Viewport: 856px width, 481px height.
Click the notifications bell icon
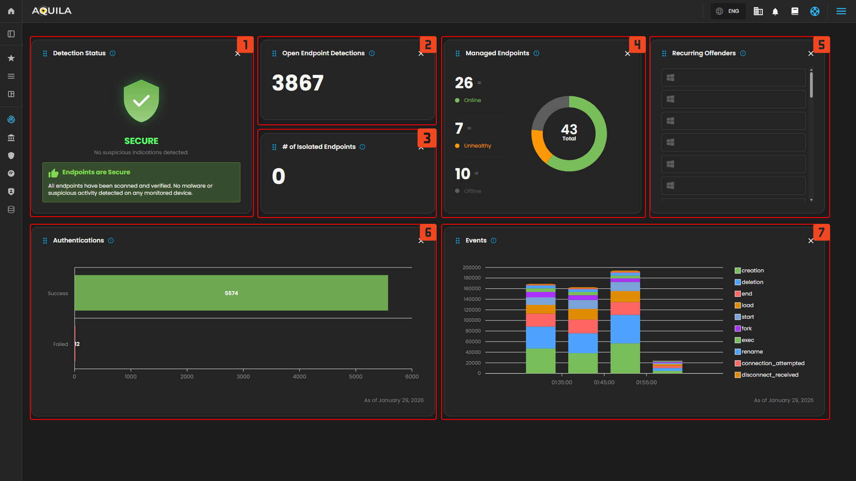click(x=775, y=12)
